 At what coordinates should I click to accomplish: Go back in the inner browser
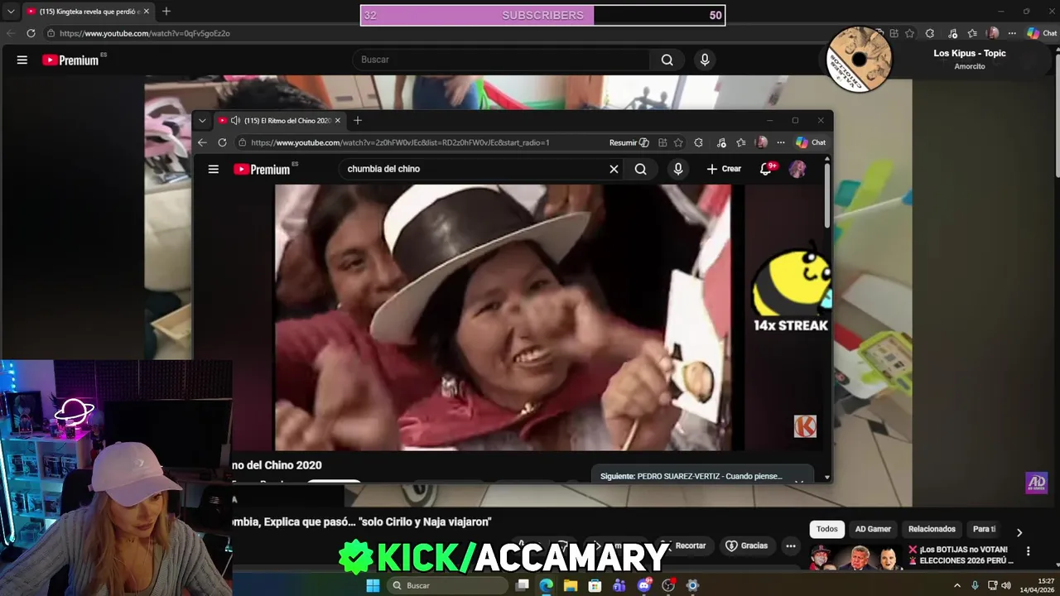coord(201,142)
